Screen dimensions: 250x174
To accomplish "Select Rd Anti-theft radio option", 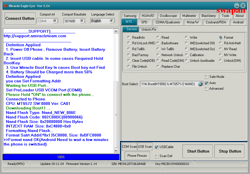I will point(221,43).
